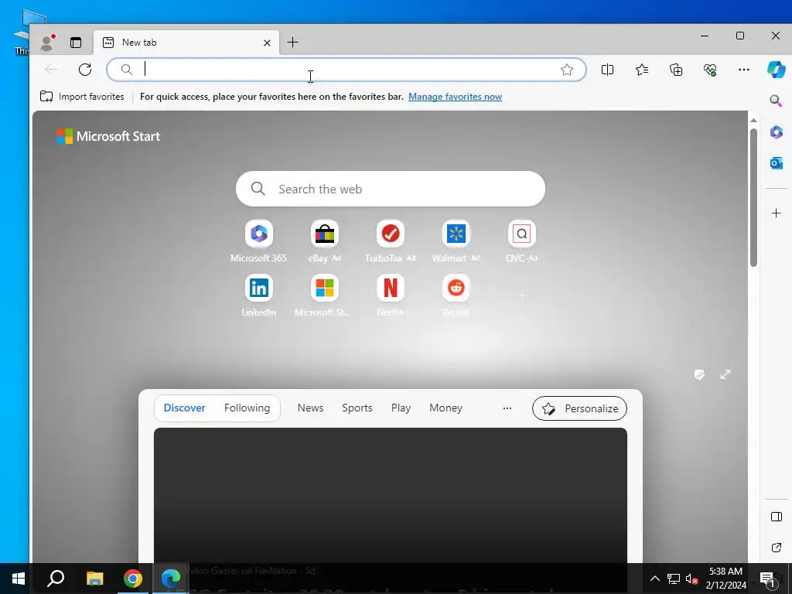This screenshot has height=594, width=792.
Task: Open the Favorites list
Action: click(x=641, y=70)
